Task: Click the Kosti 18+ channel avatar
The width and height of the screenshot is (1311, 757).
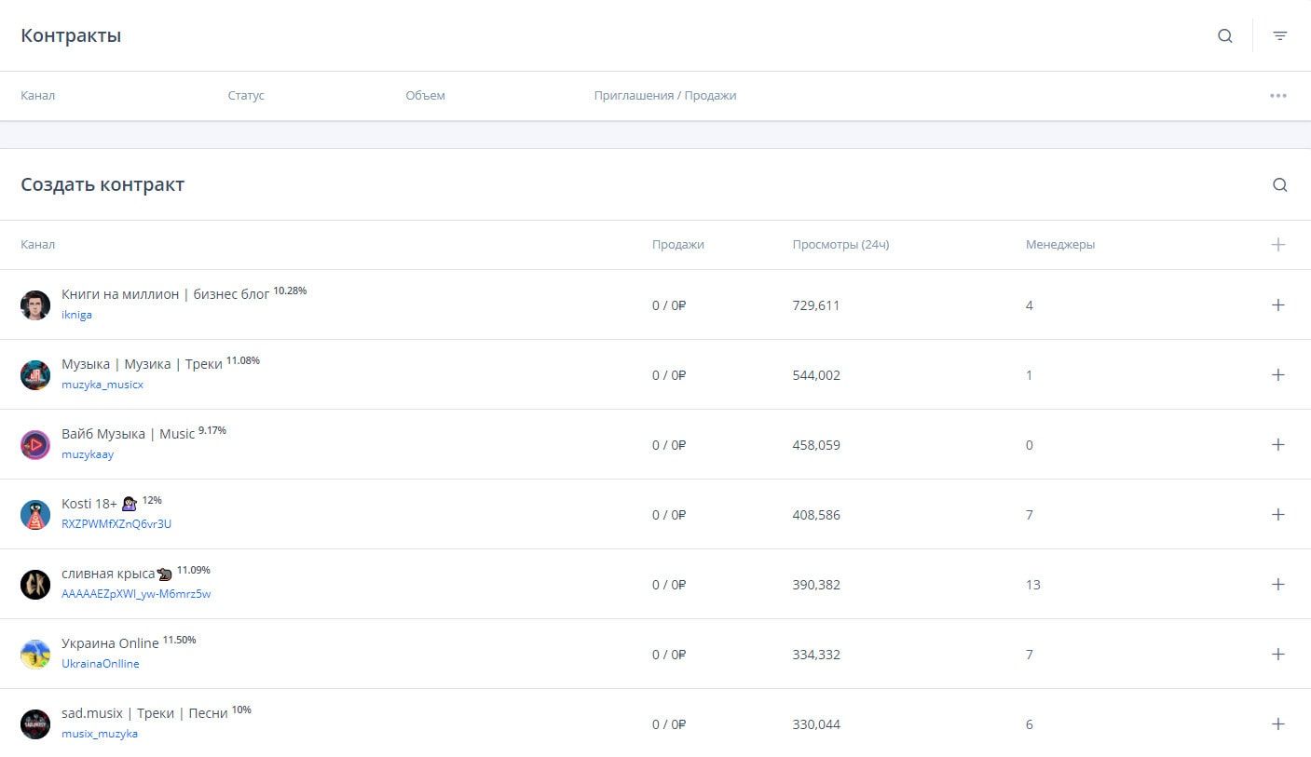Action: tap(35, 515)
